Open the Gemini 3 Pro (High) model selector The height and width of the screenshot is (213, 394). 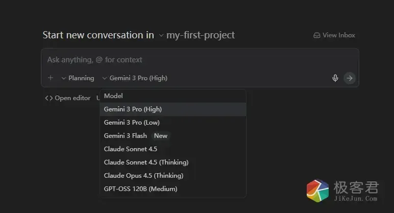click(x=135, y=78)
